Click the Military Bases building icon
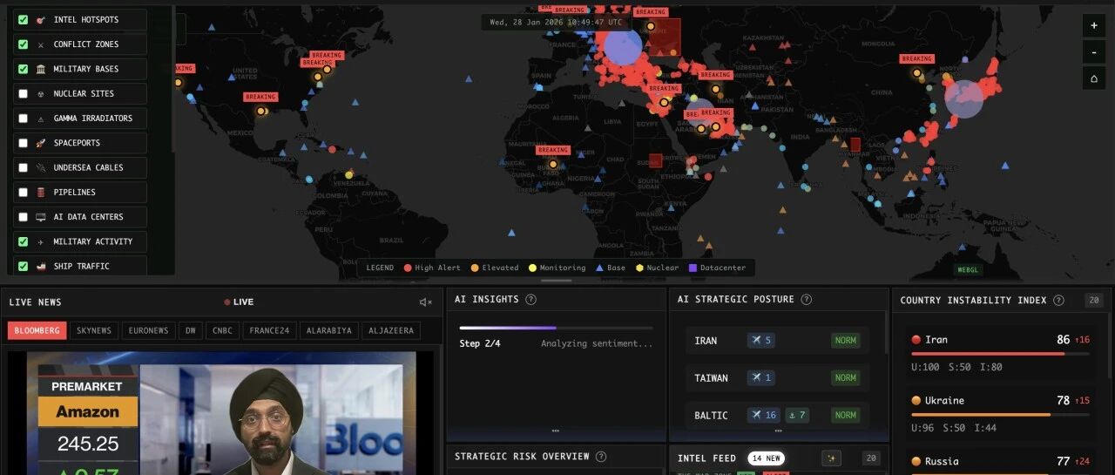Screen dimensions: 1115x475 pos(41,69)
